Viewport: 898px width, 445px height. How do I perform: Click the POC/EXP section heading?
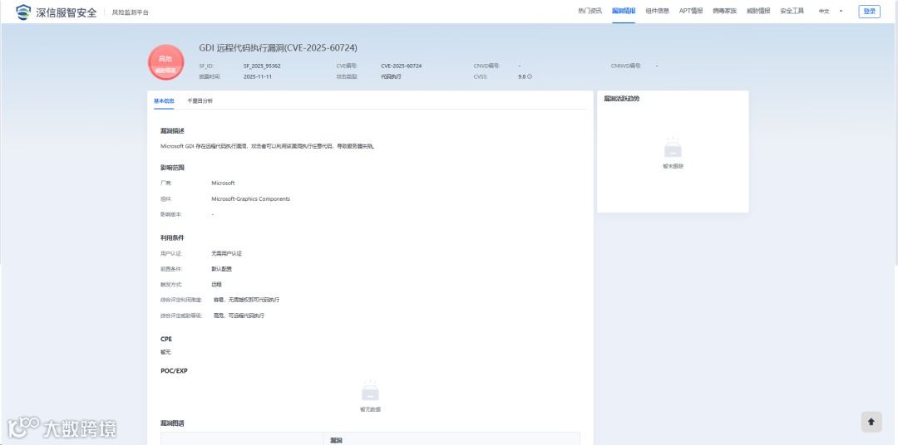[174, 370]
